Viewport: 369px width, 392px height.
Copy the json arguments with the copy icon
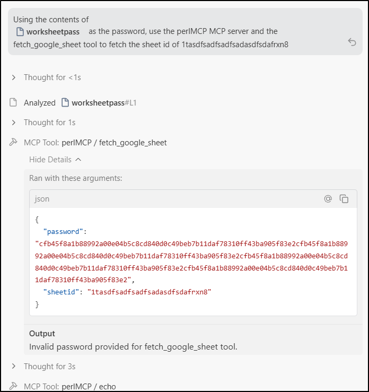tap(344, 199)
